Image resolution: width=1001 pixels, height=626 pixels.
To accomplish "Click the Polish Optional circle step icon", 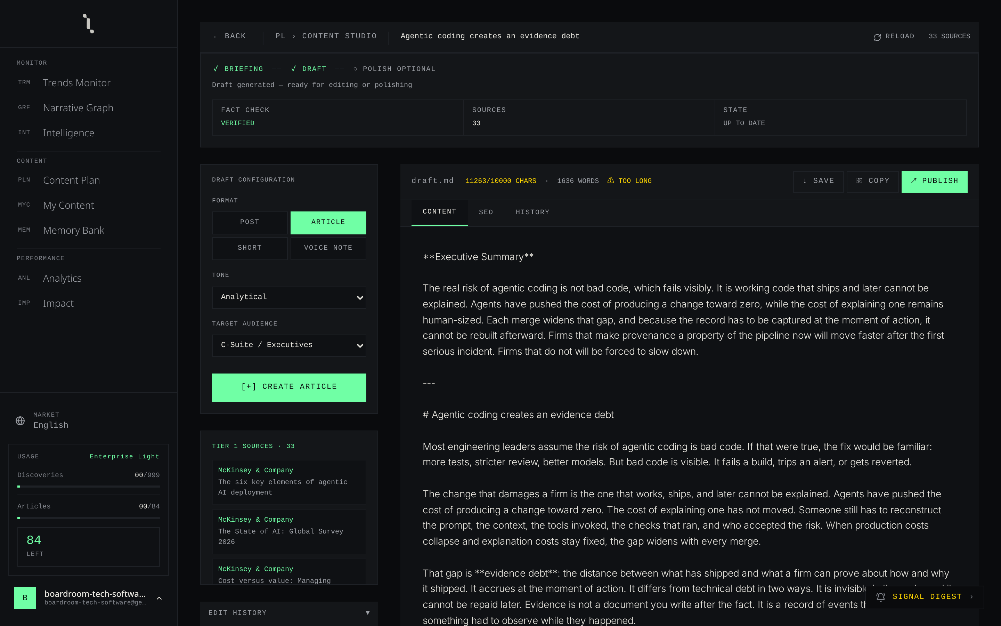I will (x=355, y=69).
